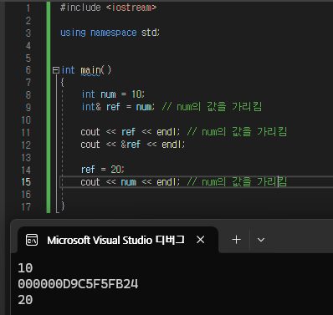This screenshot has width=333, height=315.
Task: Click 'cout << ref << endl;' on line 11
Action: point(131,132)
